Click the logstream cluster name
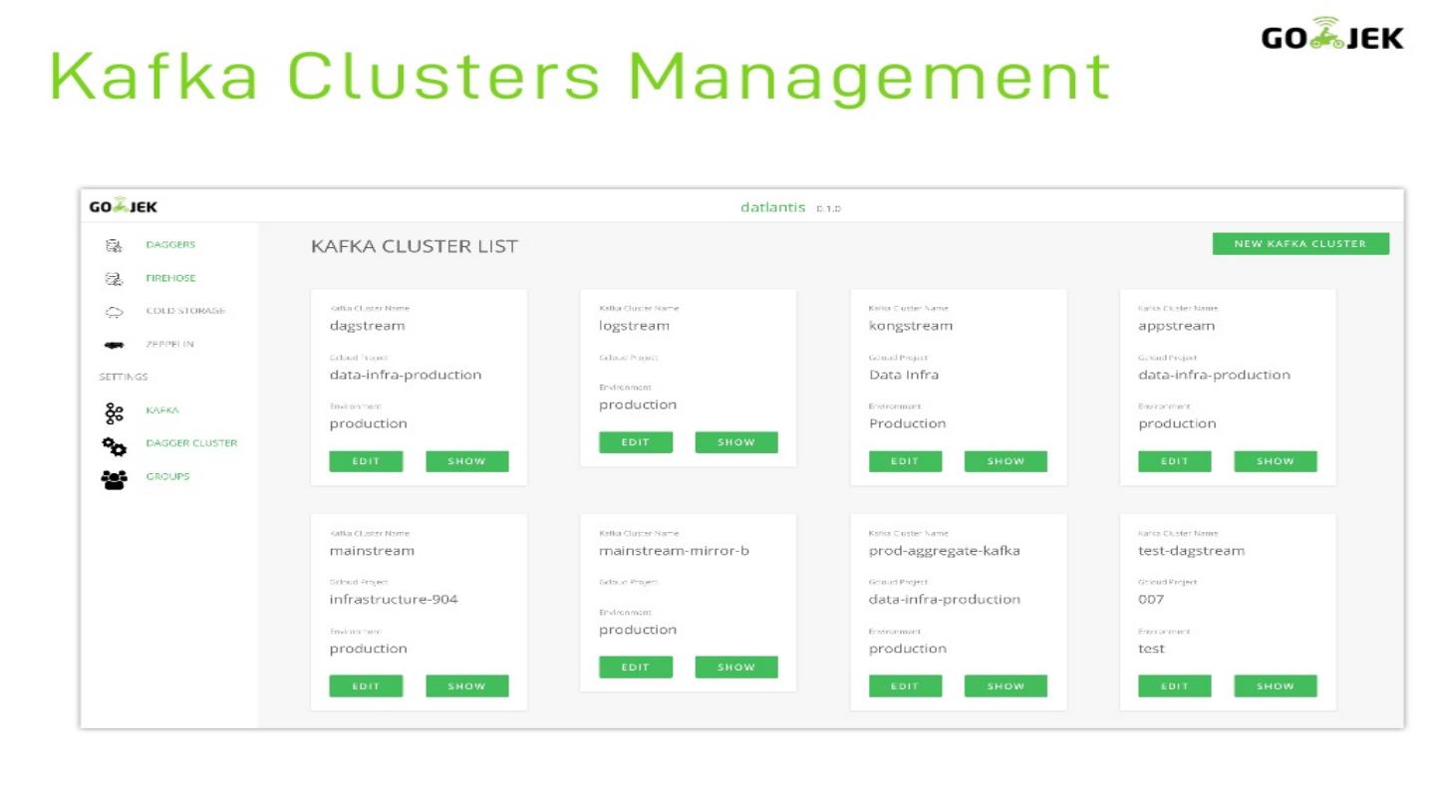 634,326
